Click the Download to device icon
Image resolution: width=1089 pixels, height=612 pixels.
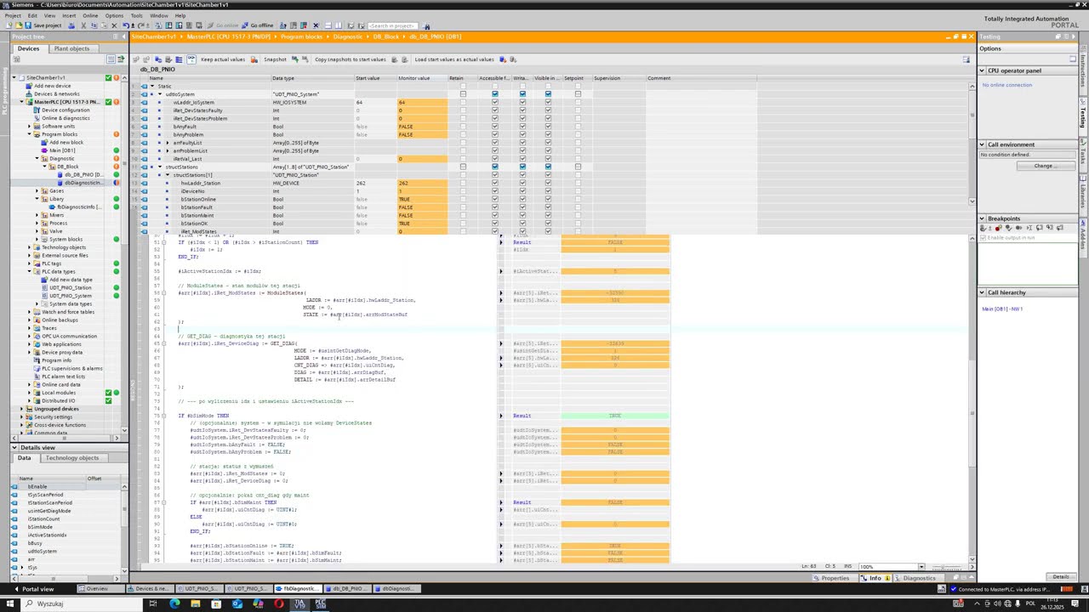[x=168, y=25]
